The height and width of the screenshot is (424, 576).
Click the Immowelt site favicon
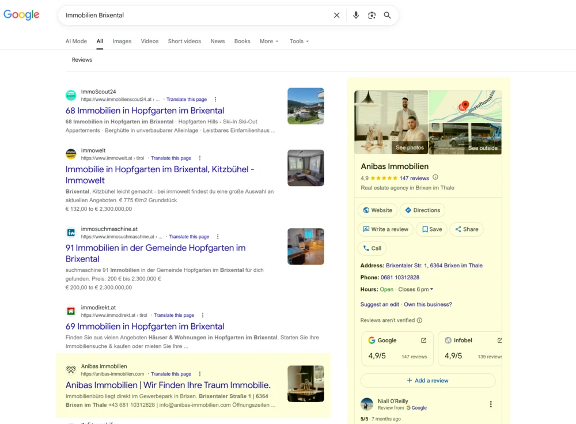(71, 154)
